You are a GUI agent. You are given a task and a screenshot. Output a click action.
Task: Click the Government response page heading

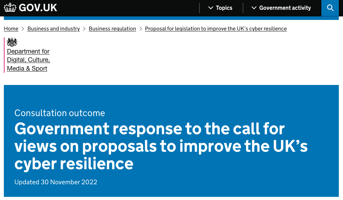pos(161,146)
